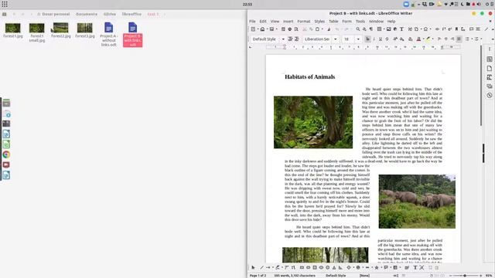
Task: Open the Default Style paragraph style dropdown
Action: (283, 39)
